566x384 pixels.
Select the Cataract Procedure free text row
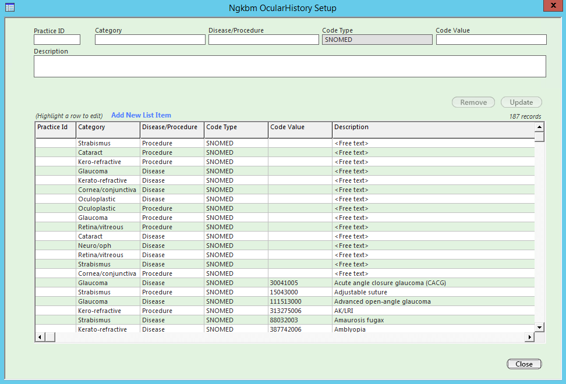(285, 152)
